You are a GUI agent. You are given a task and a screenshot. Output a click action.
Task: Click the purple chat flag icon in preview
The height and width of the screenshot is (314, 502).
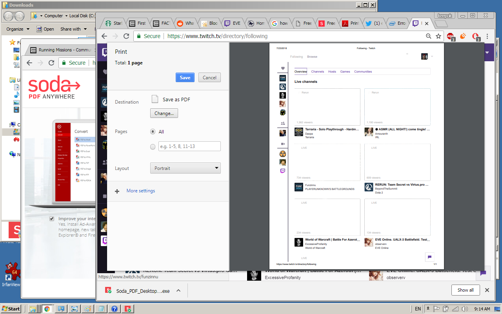point(429,257)
